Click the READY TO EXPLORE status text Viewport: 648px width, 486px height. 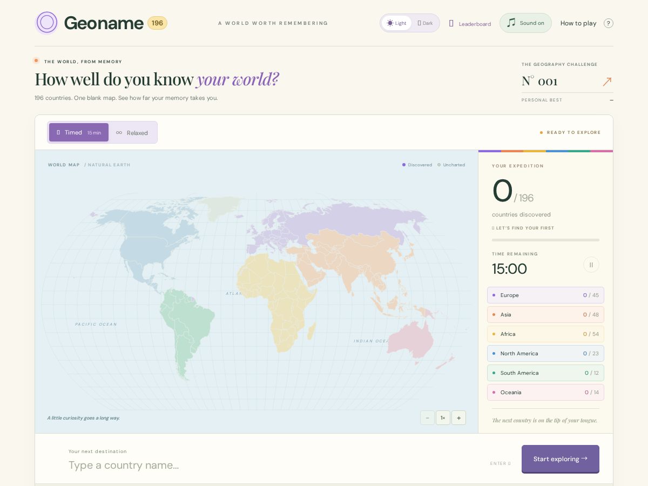point(573,132)
